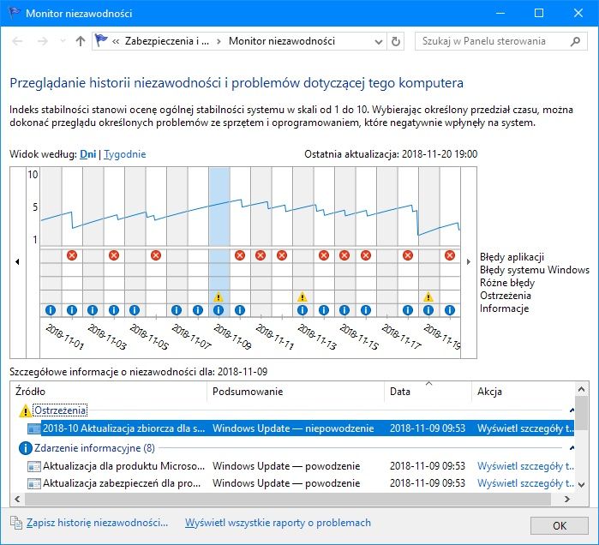599x545 pixels.
Task: Click the Zdarzenie informacyjne (8) group label
Action: 94,447
